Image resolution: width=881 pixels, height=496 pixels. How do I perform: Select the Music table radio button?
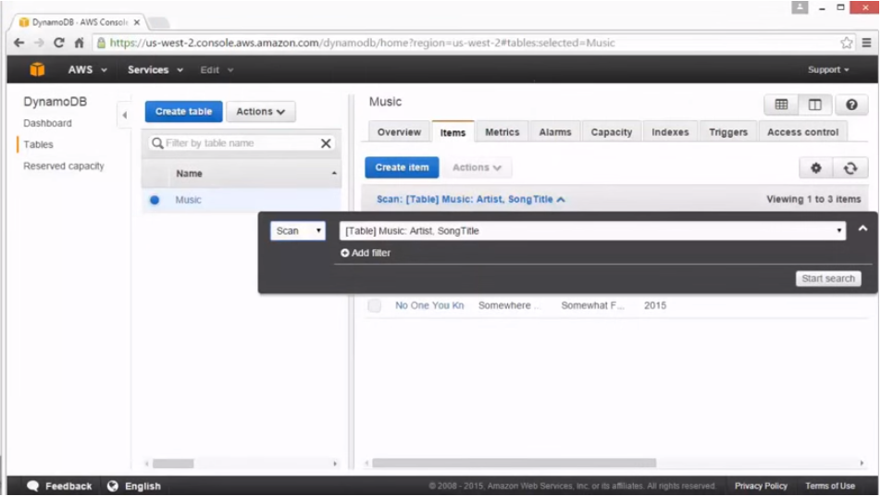pos(155,200)
